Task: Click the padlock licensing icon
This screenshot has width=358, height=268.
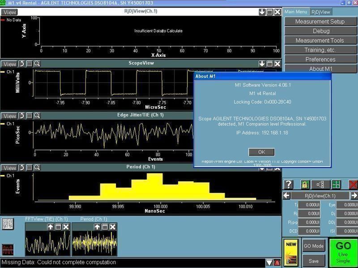Action: click(x=305, y=184)
